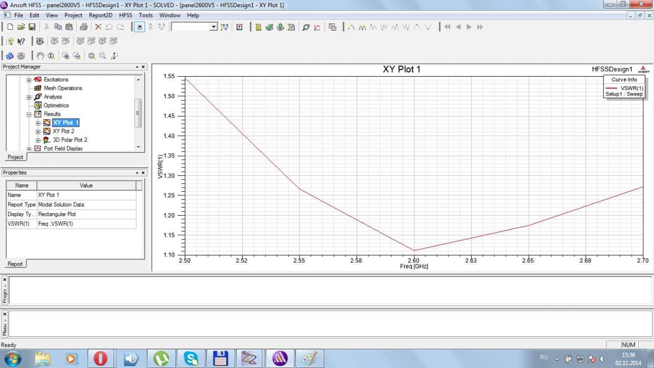
Task: Click the red X Delete toolbar icon
Action: (x=98, y=27)
